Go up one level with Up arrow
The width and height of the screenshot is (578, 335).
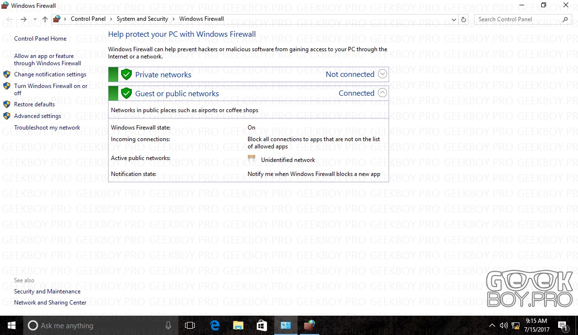[45, 19]
